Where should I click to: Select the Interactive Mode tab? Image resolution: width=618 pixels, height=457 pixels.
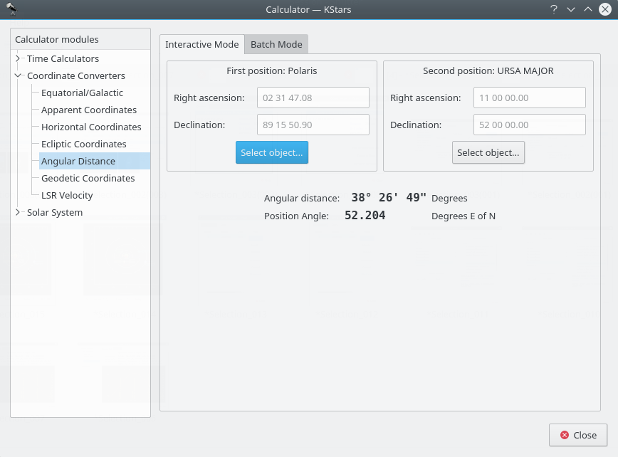click(202, 44)
